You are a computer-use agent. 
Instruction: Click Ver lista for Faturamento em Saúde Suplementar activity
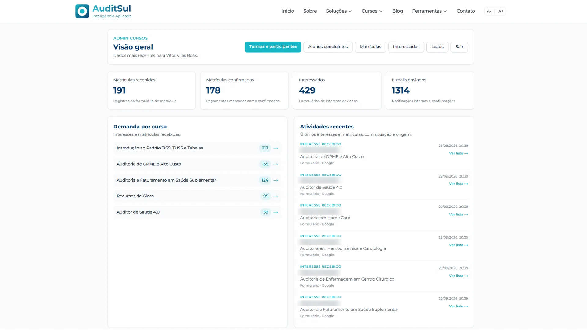[x=458, y=306]
